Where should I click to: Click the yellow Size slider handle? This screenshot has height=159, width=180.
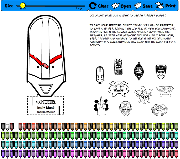23,5
